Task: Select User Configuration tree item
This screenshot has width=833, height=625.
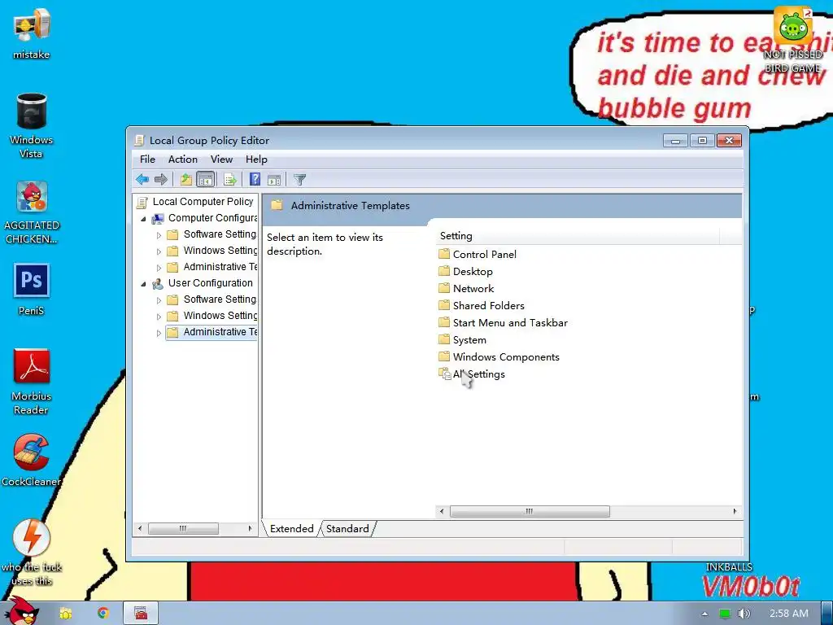Action: pos(203,283)
